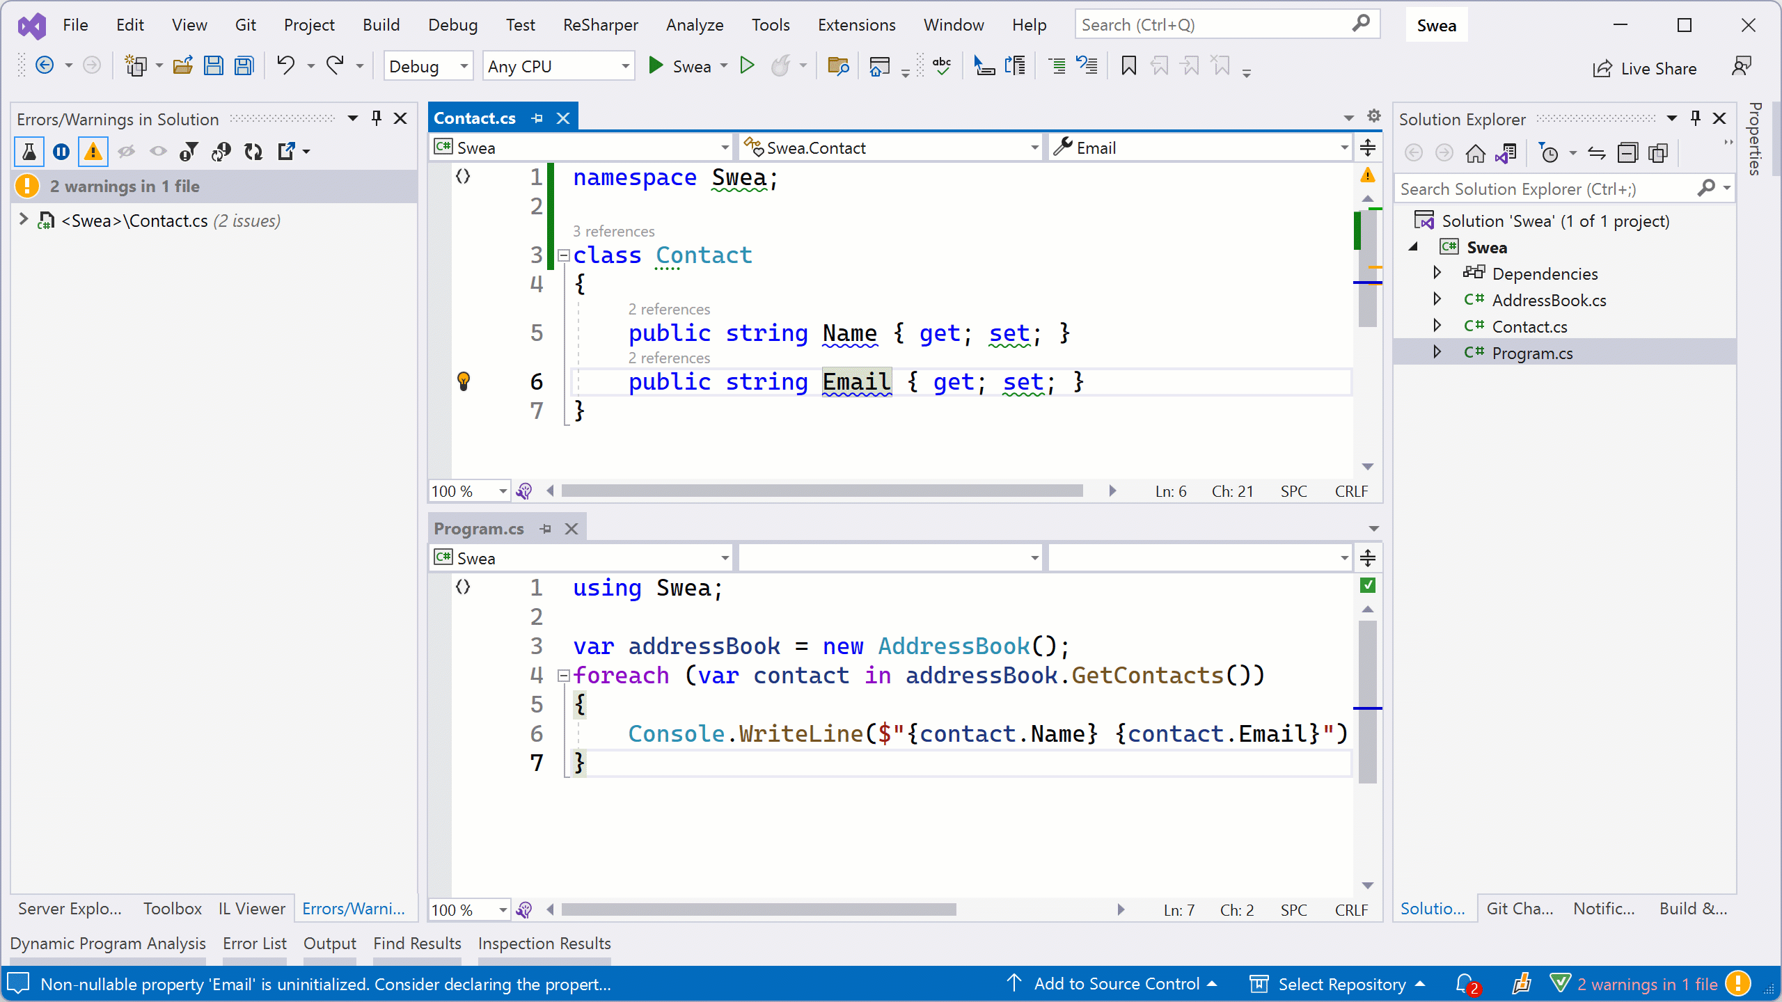Screen dimensions: 1782x1002
Task: Export issues from the Errors/Warnings toolbar
Action: tap(288, 151)
